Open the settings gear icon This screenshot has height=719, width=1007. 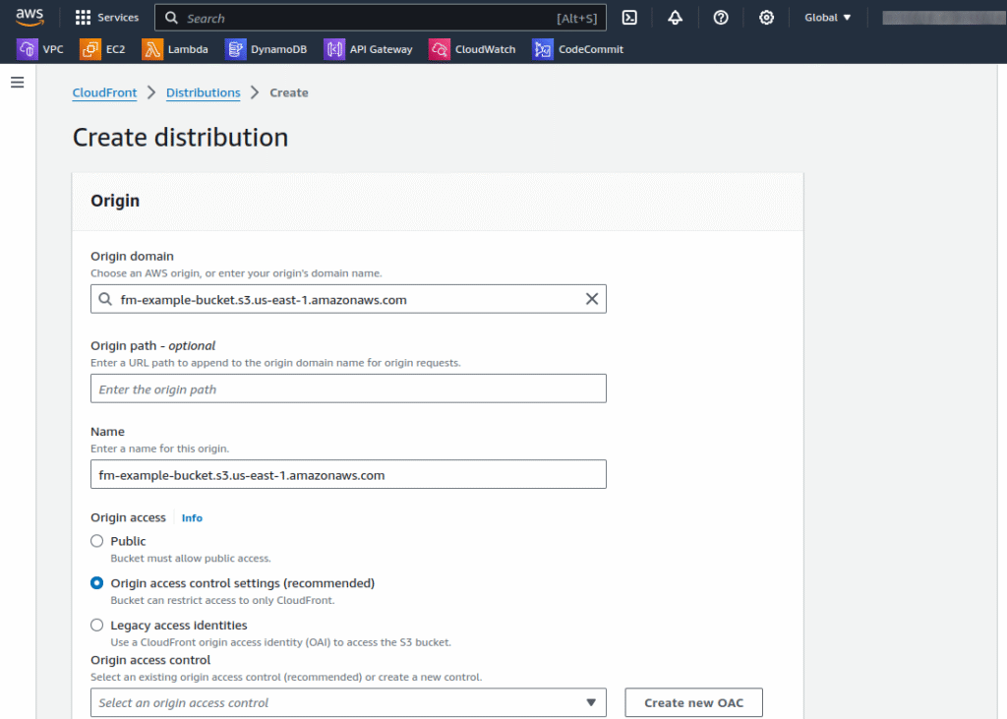pos(766,18)
